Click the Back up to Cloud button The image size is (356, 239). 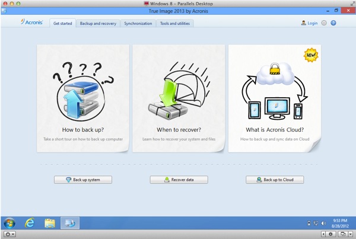(275, 180)
